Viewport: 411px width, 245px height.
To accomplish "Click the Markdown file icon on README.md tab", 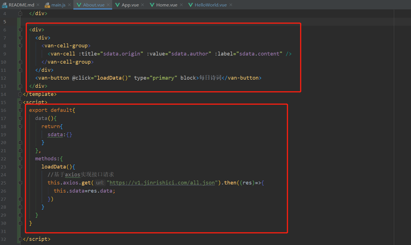I will pyautogui.click(x=4, y=5).
